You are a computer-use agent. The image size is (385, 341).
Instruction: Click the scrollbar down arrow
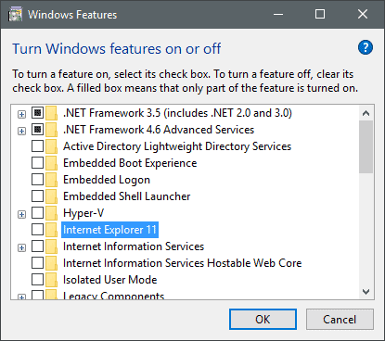[x=366, y=292]
